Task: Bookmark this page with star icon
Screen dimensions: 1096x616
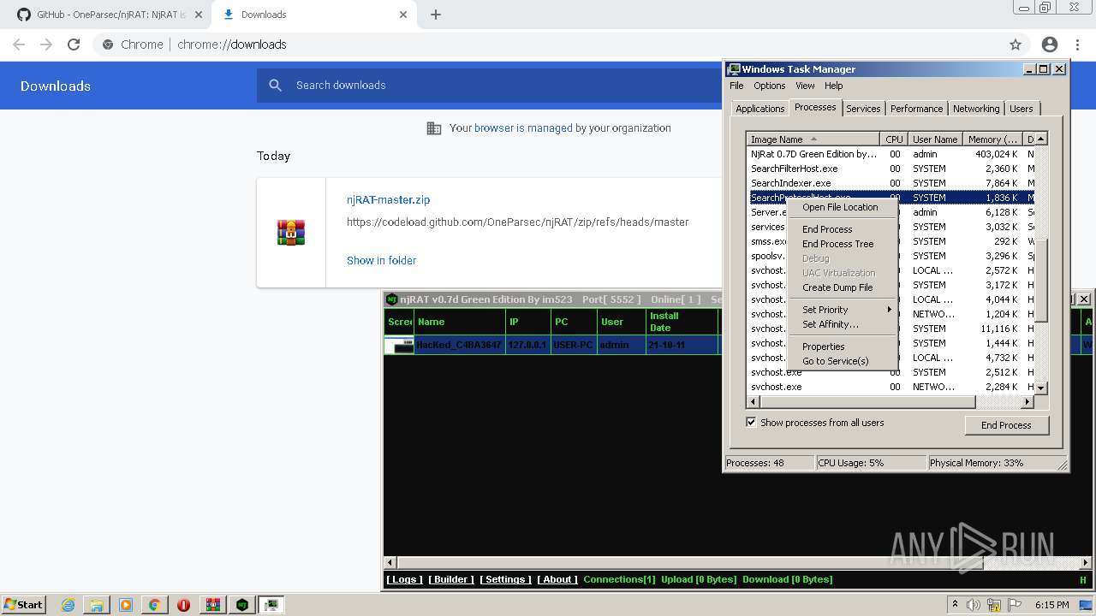Action: pos(1016,44)
